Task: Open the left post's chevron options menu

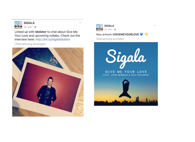Action: tap(80, 23)
